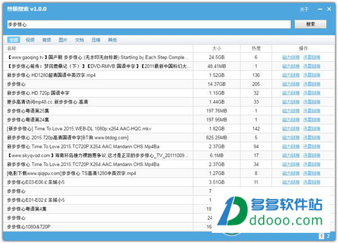Viewport: 338px width, 243px height.
Task: Select the row 步步惊心1080i&720P
Action: click(29, 227)
